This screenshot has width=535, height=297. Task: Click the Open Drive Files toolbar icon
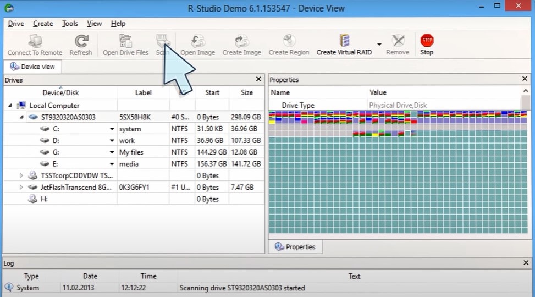click(125, 41)
